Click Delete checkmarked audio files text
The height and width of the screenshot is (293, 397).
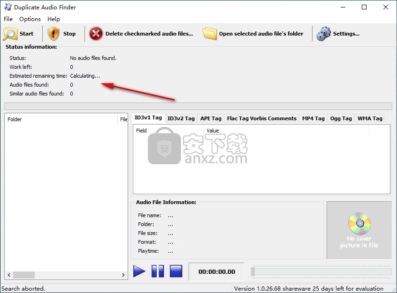pyautogui.click(x=149, y=34)
